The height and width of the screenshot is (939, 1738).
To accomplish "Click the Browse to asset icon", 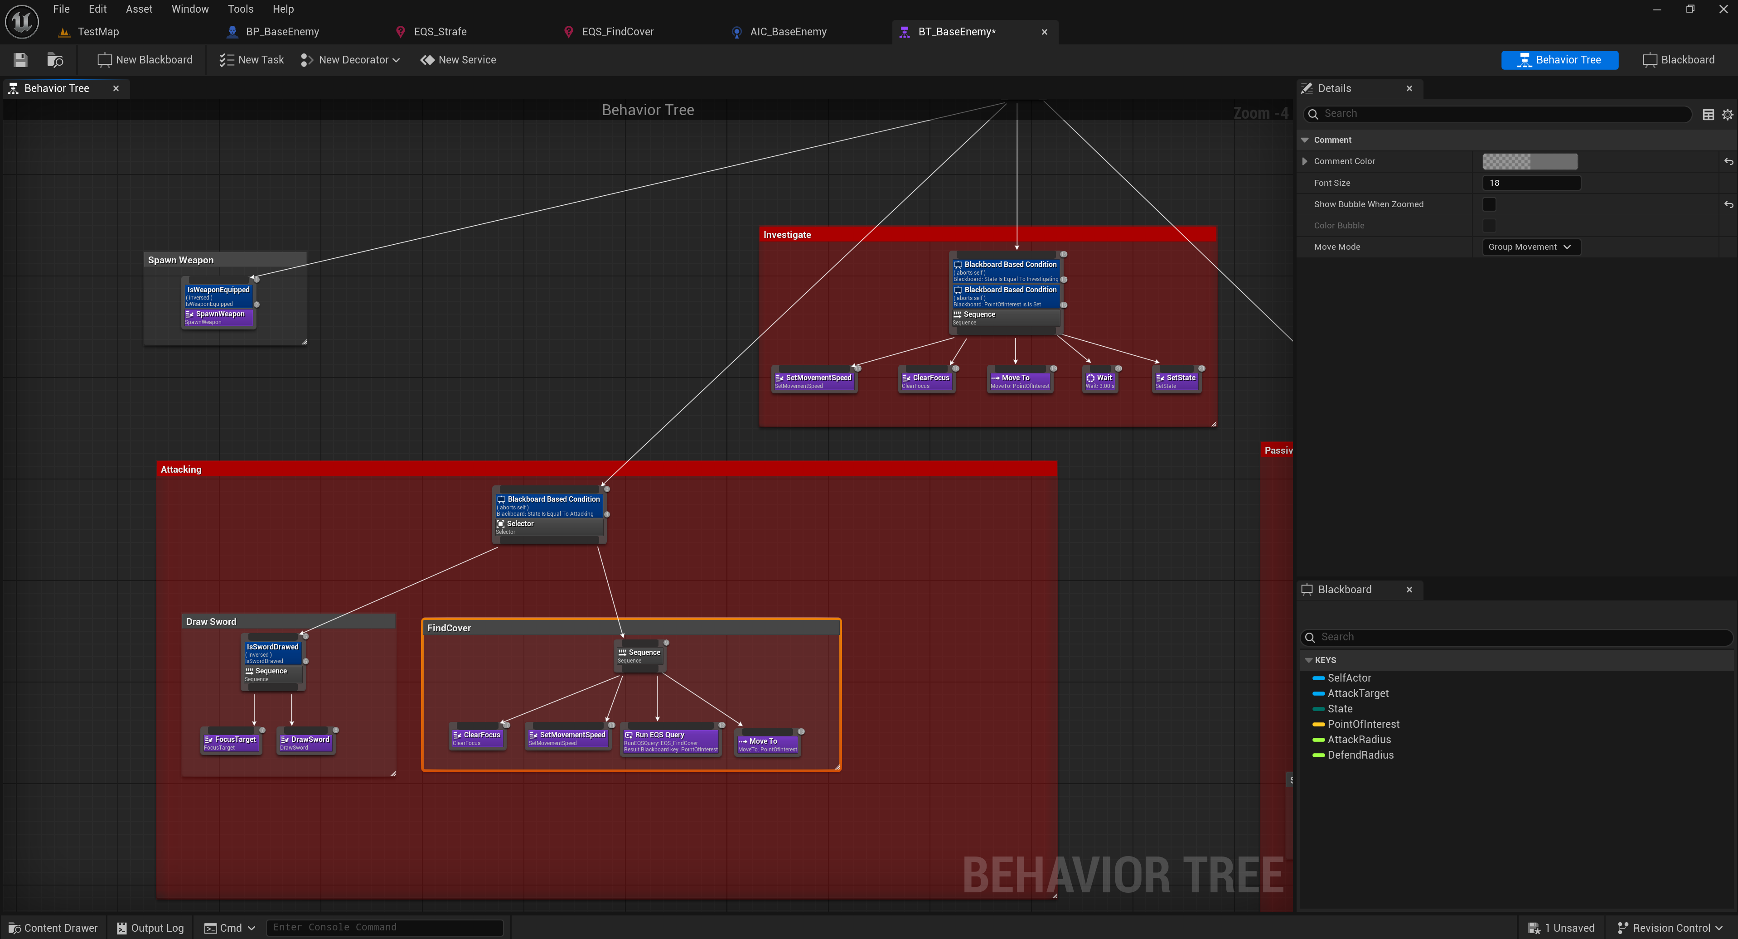I will click(x=55, y=60).
